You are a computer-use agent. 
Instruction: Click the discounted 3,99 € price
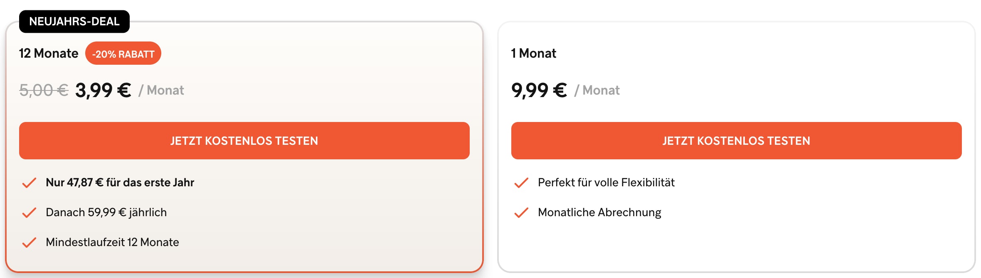(x=103, y=90)
